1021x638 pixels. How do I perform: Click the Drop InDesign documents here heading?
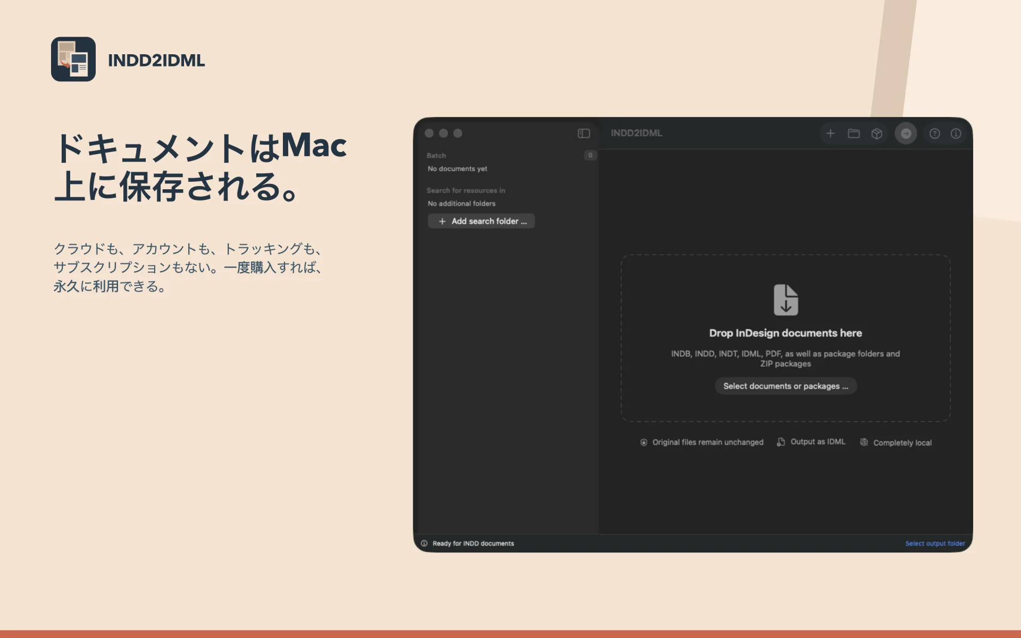[785, 333]
